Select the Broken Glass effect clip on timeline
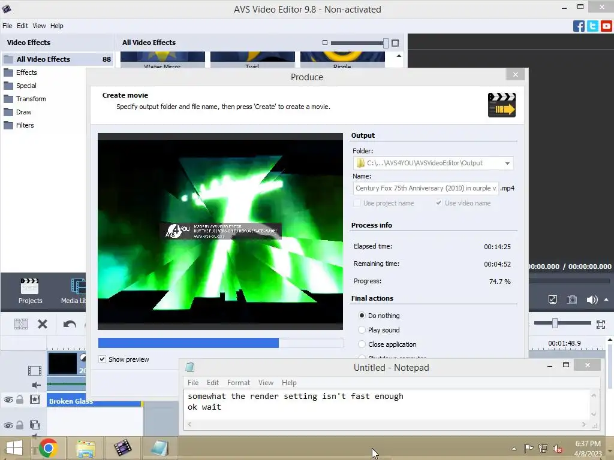The image size is (614, 460). tap(94, 401)
